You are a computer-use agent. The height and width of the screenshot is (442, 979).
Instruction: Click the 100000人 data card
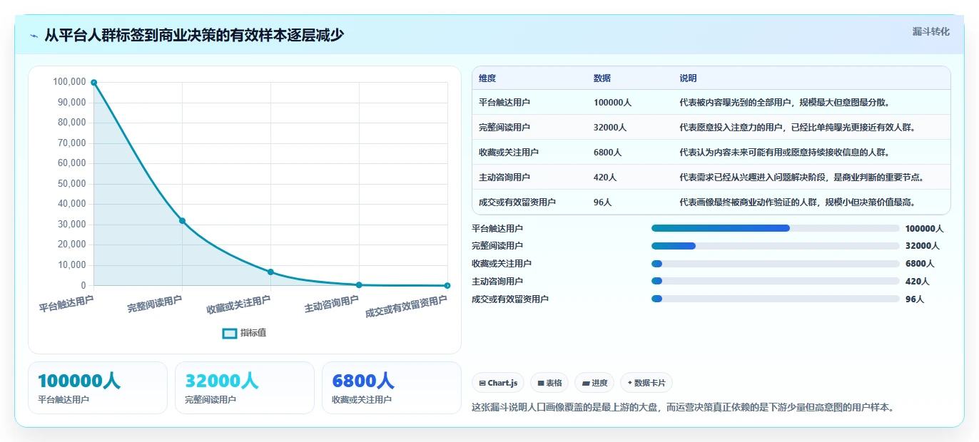(x=98, y=388)
